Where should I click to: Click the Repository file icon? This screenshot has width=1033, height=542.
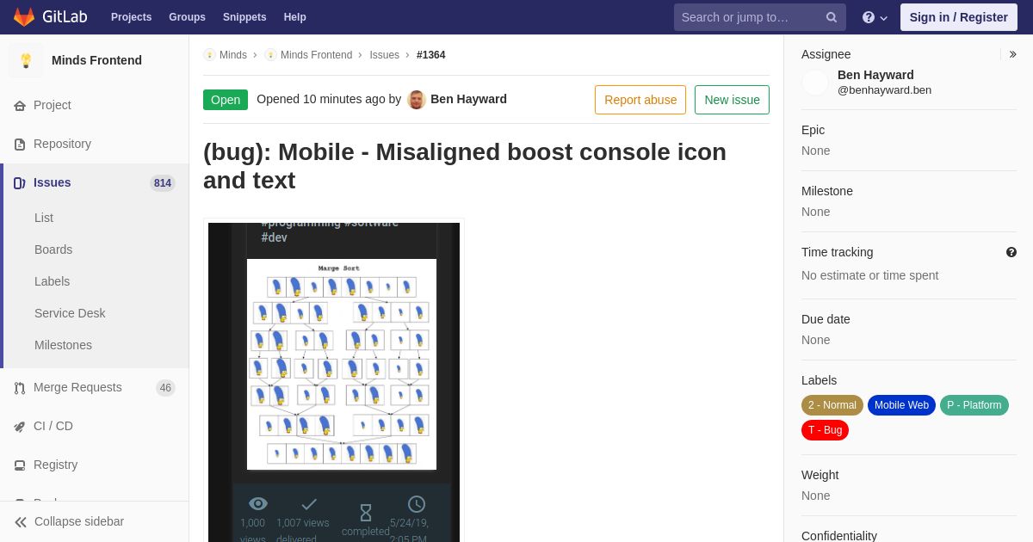click(20, 145)
